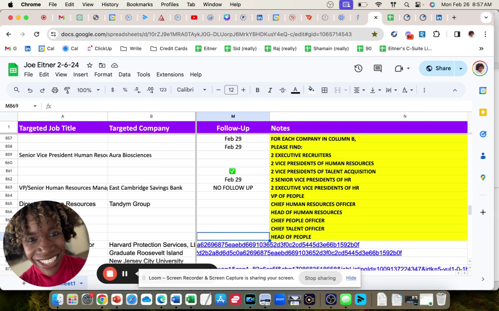Open the comments icon near Share
This screenshot has width=499, height=311.
pyautogui.click(x=377, y=68)
